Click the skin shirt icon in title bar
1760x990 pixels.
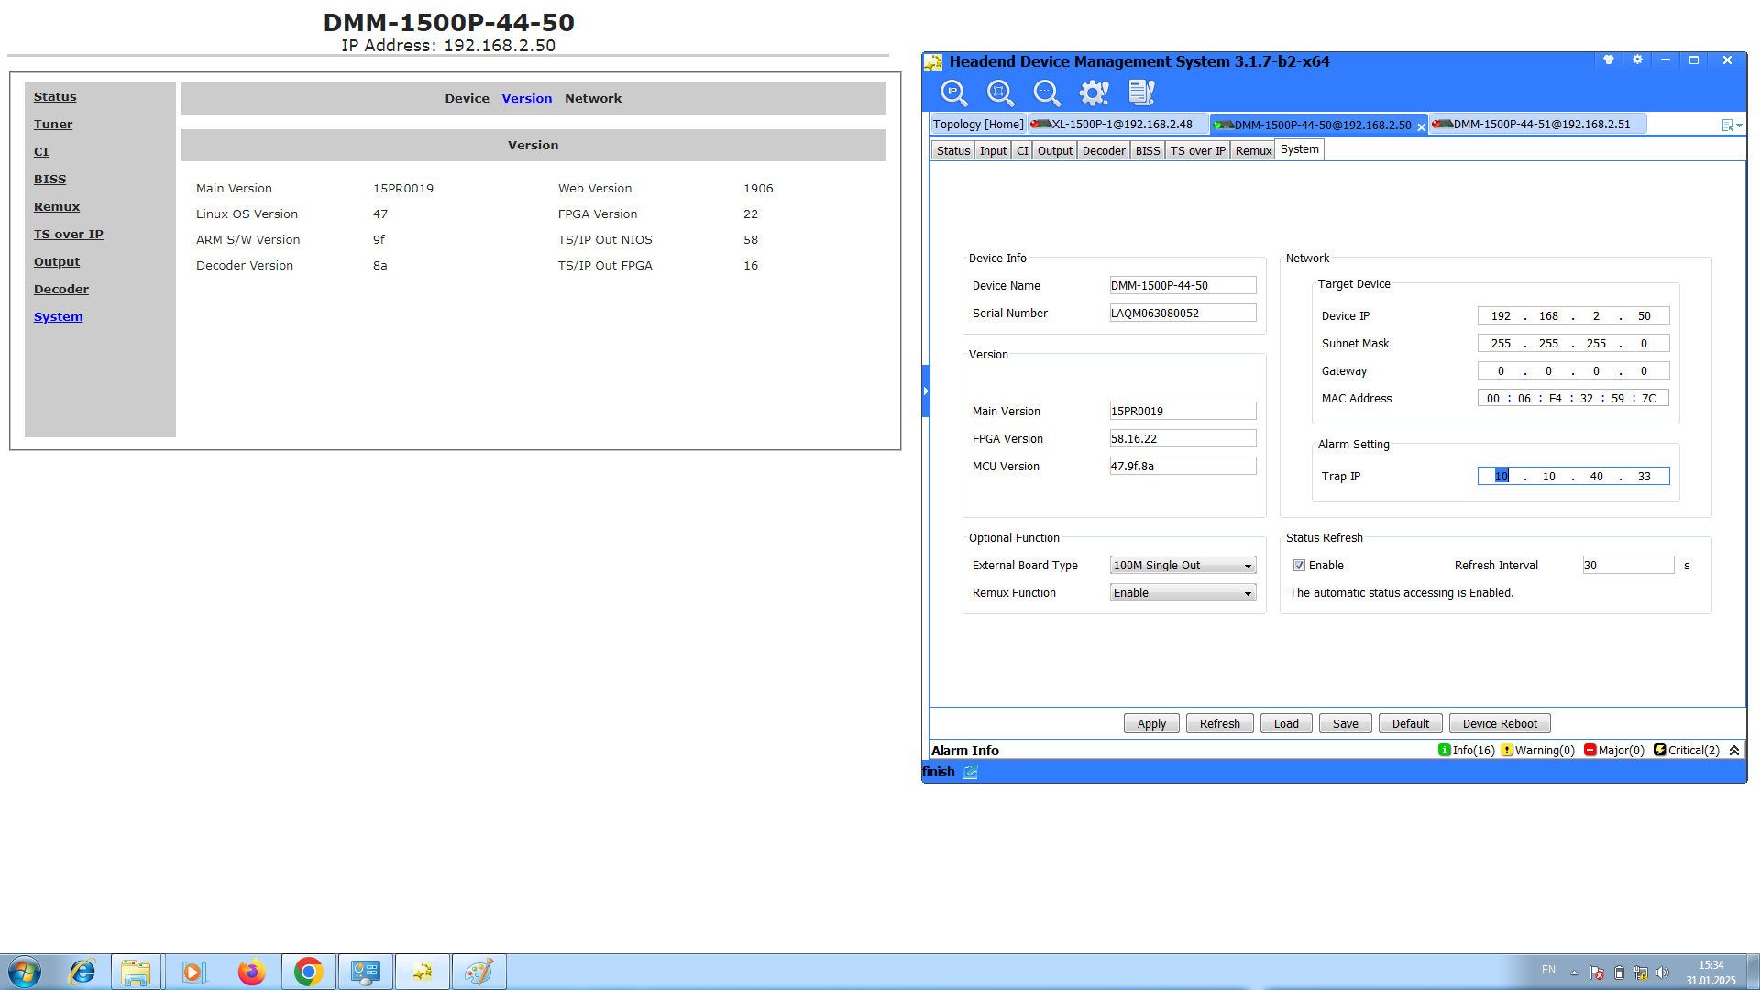pyautogui.click(x=1608, y=60)
